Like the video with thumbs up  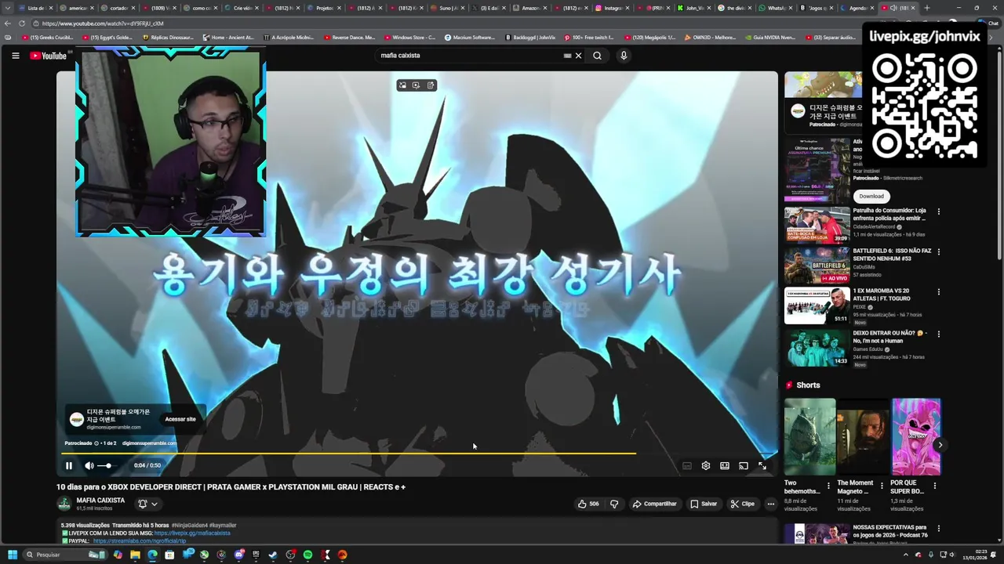[588, 504]
